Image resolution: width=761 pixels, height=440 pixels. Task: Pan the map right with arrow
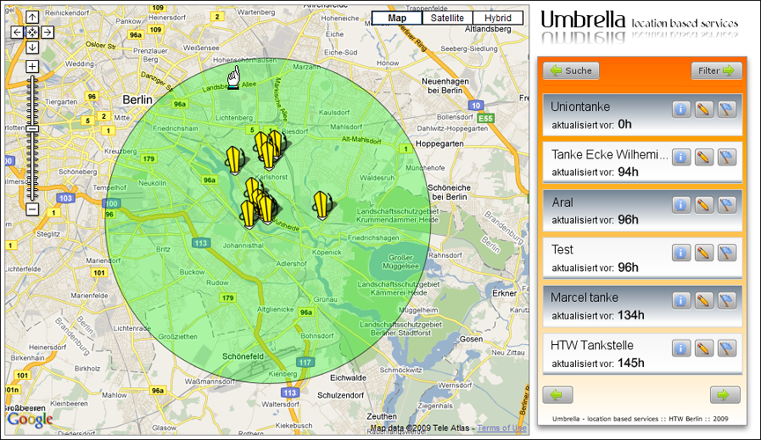[48, 33]
